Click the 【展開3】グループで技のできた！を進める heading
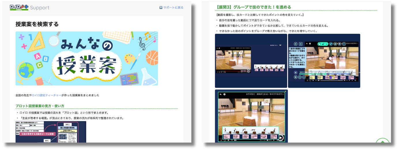This screenshot has height=149, width=397. (253, 7)
